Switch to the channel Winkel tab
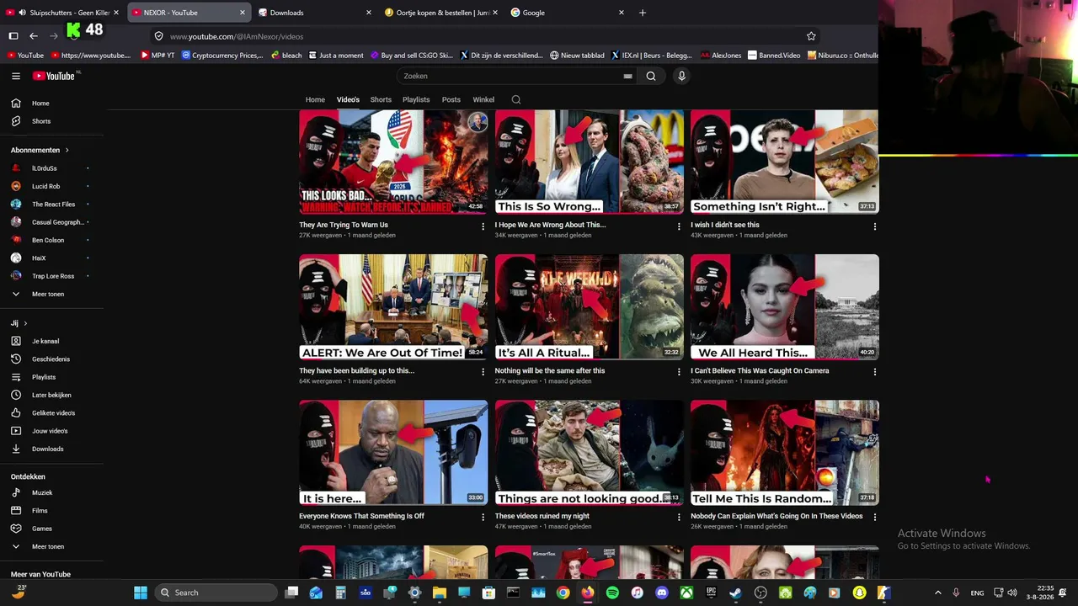 point(483,99)
